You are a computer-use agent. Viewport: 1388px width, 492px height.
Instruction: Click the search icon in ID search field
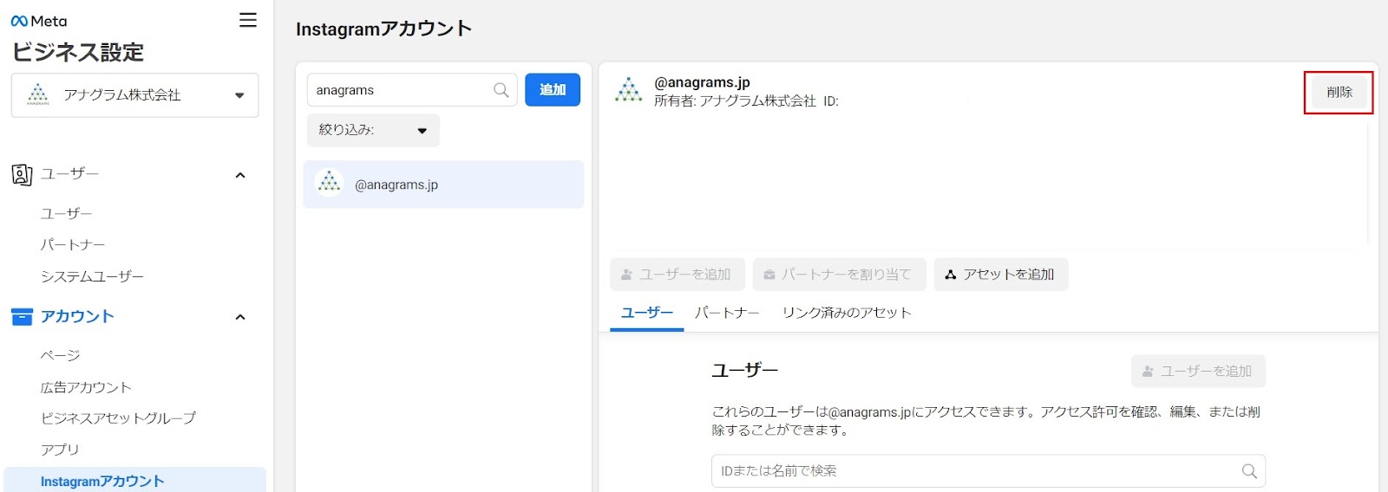pos(1248,471)
